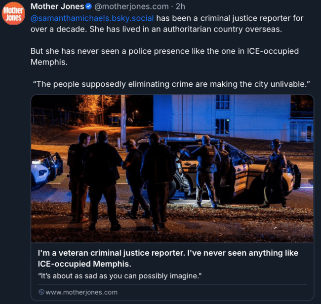
Task: Open the link card photo of police officers
Action: click(172, 169)
